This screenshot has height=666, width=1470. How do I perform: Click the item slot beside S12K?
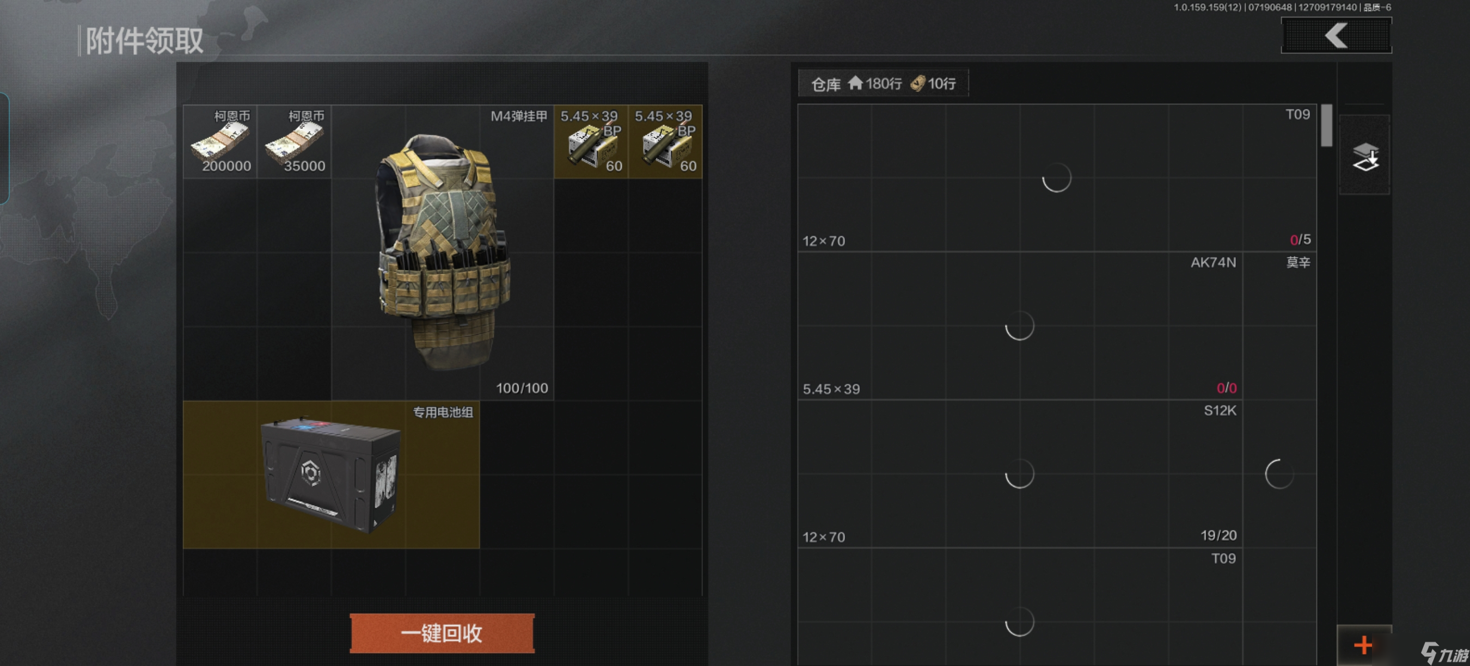(x=1280, y=474)
